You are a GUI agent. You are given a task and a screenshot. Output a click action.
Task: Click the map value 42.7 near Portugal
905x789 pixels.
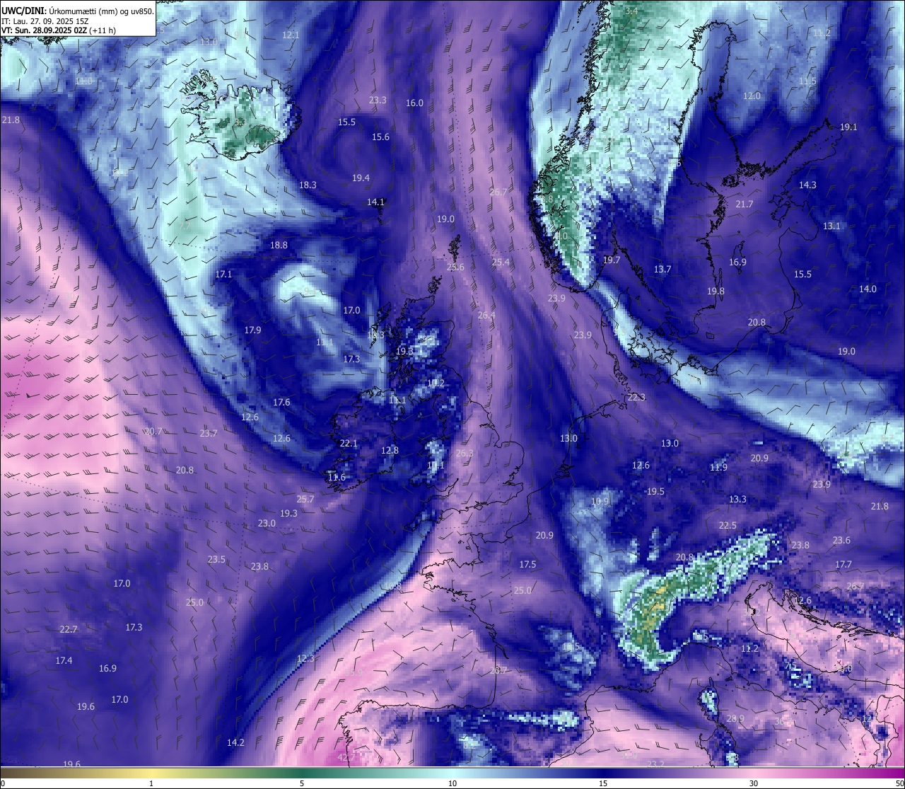346,757
